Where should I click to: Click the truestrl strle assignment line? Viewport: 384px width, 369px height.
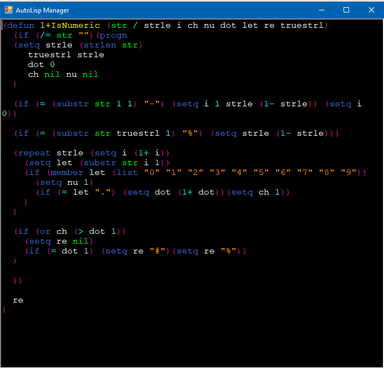[x=66, y=55]
